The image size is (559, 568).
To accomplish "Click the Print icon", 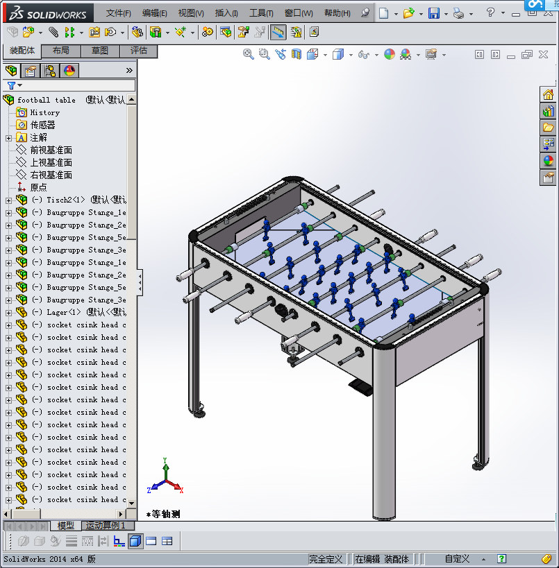I will (458, 14).
